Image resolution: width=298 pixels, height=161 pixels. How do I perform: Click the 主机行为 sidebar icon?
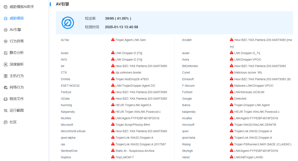point(6,76)
